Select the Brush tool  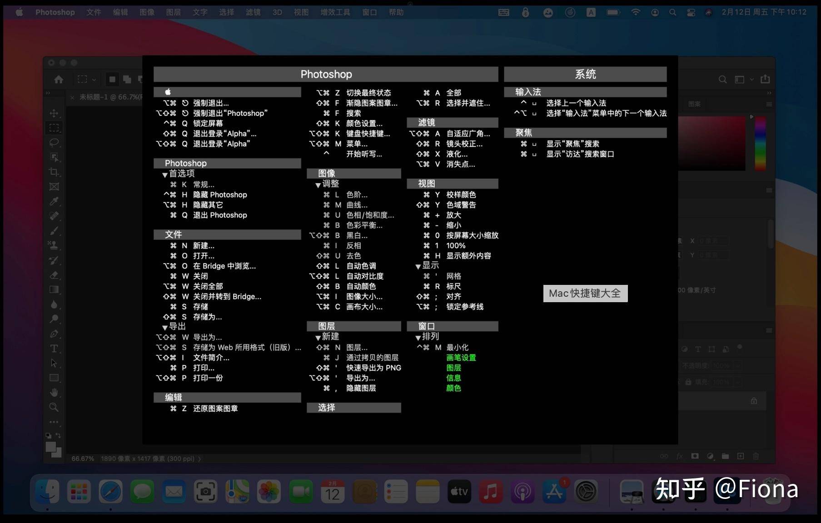(54, 231)
